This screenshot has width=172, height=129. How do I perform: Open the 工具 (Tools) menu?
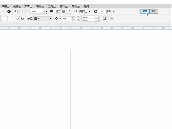pos(52,6)
